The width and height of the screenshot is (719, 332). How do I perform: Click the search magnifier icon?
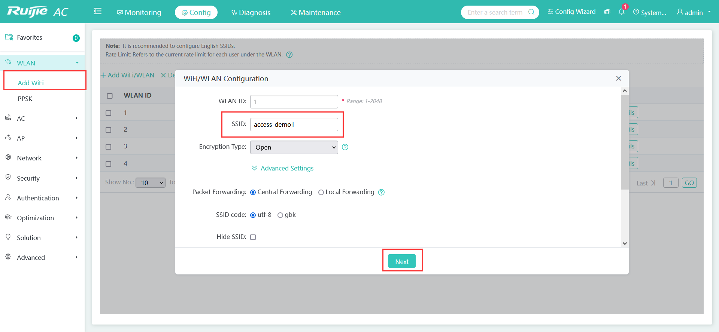531,12
